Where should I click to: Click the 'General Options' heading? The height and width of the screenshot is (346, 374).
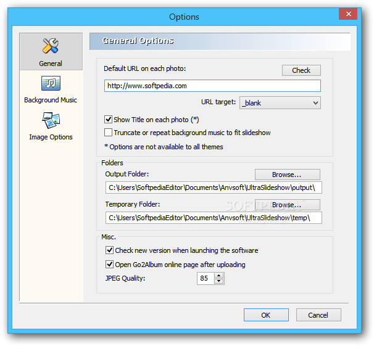pos(138,41)
